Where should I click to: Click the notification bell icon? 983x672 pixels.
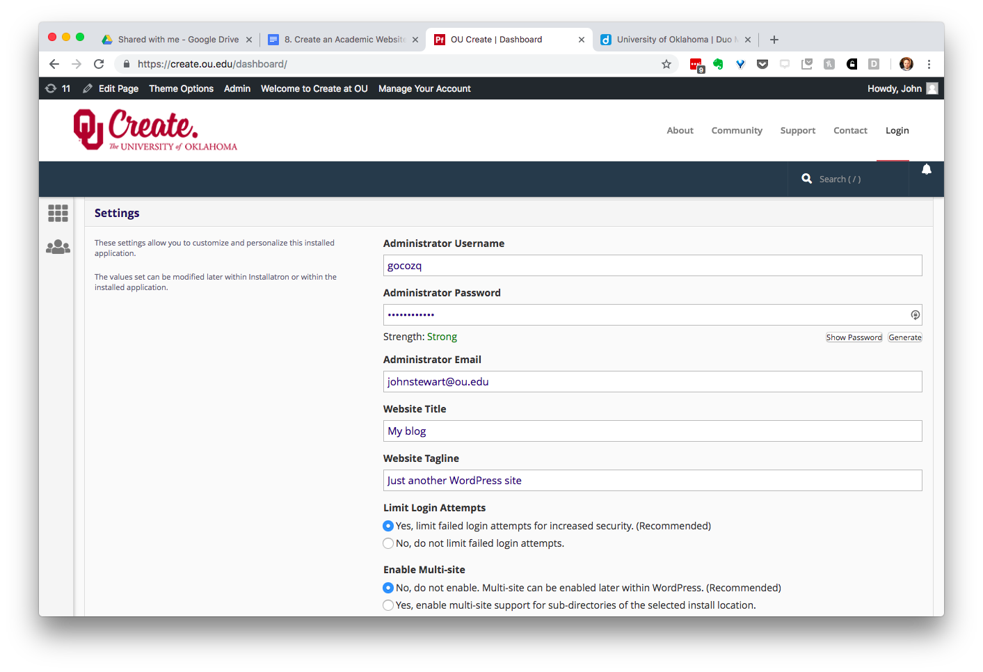(x=926, y=169)
